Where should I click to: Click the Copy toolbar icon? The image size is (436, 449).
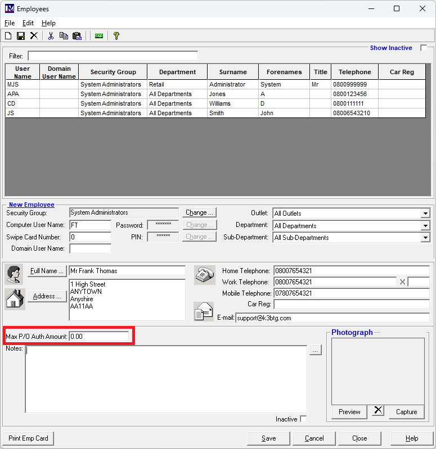pos(64,36)
